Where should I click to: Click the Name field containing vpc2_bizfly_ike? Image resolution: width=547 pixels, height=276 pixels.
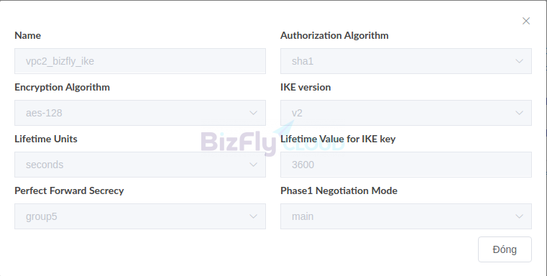point(140,61)
